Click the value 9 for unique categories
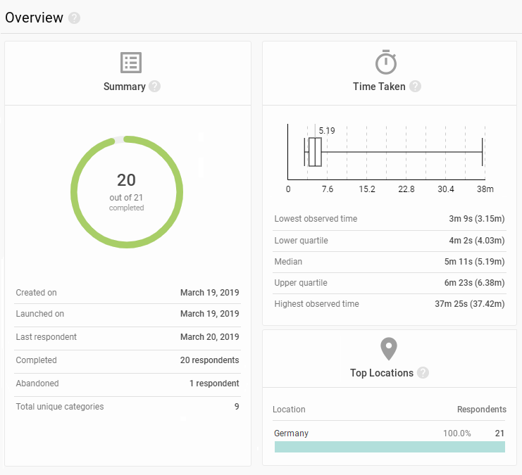Screen dimensions: 522x475 (237, 407)
